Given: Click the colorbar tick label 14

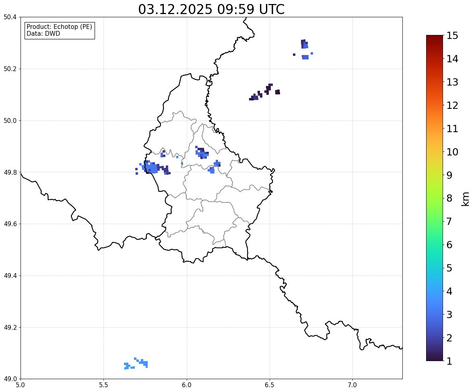Looking at the screenshot, I should tap(452, 59).
